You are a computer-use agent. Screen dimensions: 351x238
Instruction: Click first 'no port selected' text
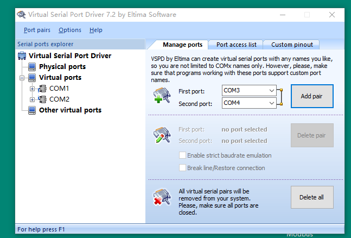coord(244,129)
